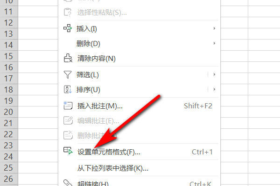
Task: Expand the 删除(D) submenu arrow
Action: click(214, 43)
